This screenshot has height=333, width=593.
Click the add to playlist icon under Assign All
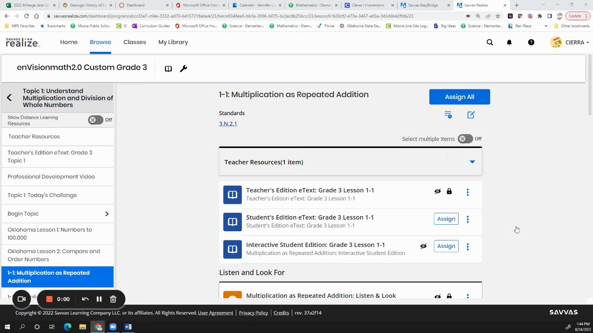[448, 115]
